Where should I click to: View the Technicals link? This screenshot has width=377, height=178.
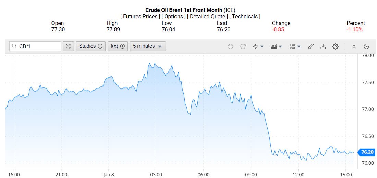click(245, 16)
